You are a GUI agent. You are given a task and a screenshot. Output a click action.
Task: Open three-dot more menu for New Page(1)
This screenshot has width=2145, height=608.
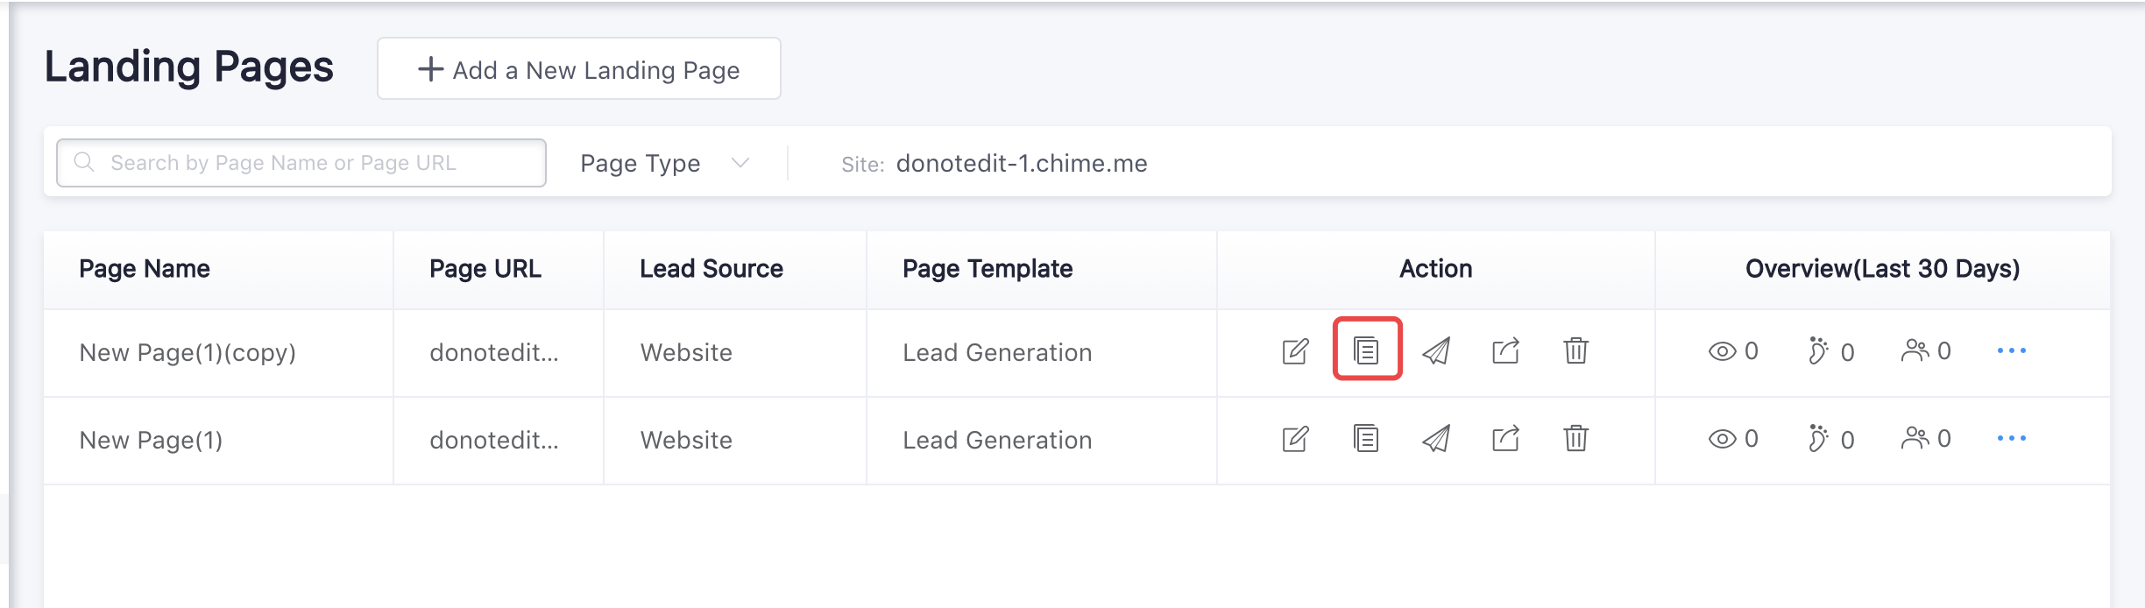[x=2012, y=438]
